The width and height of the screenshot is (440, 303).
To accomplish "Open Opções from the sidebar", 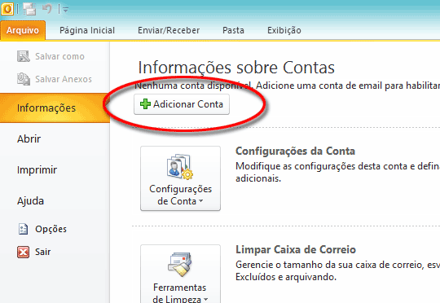I will point(51,229).
